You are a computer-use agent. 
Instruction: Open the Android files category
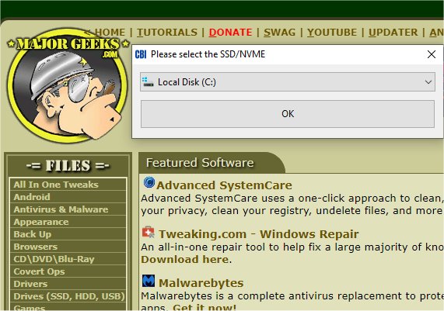coord(68,197)
